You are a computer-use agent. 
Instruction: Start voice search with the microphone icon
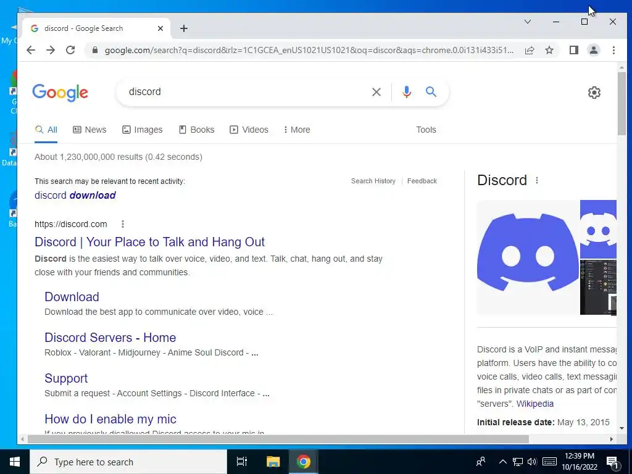(x=407, y=92)
